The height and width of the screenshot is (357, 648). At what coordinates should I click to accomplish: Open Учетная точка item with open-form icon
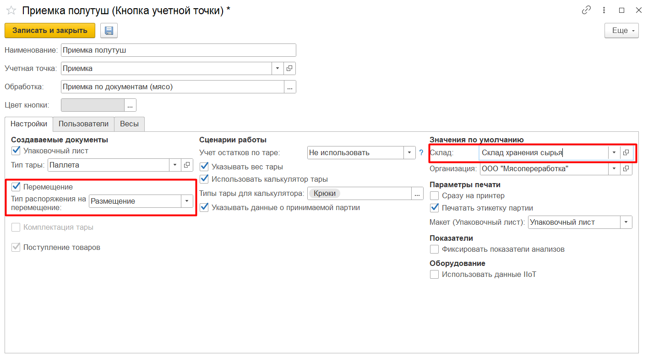pos(289,69)
